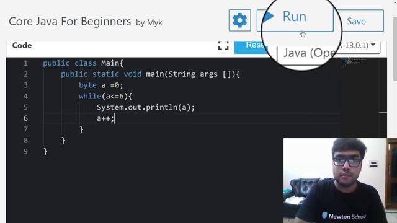
Task: Select line number 5 in gutter
Action: coord(25,107)
